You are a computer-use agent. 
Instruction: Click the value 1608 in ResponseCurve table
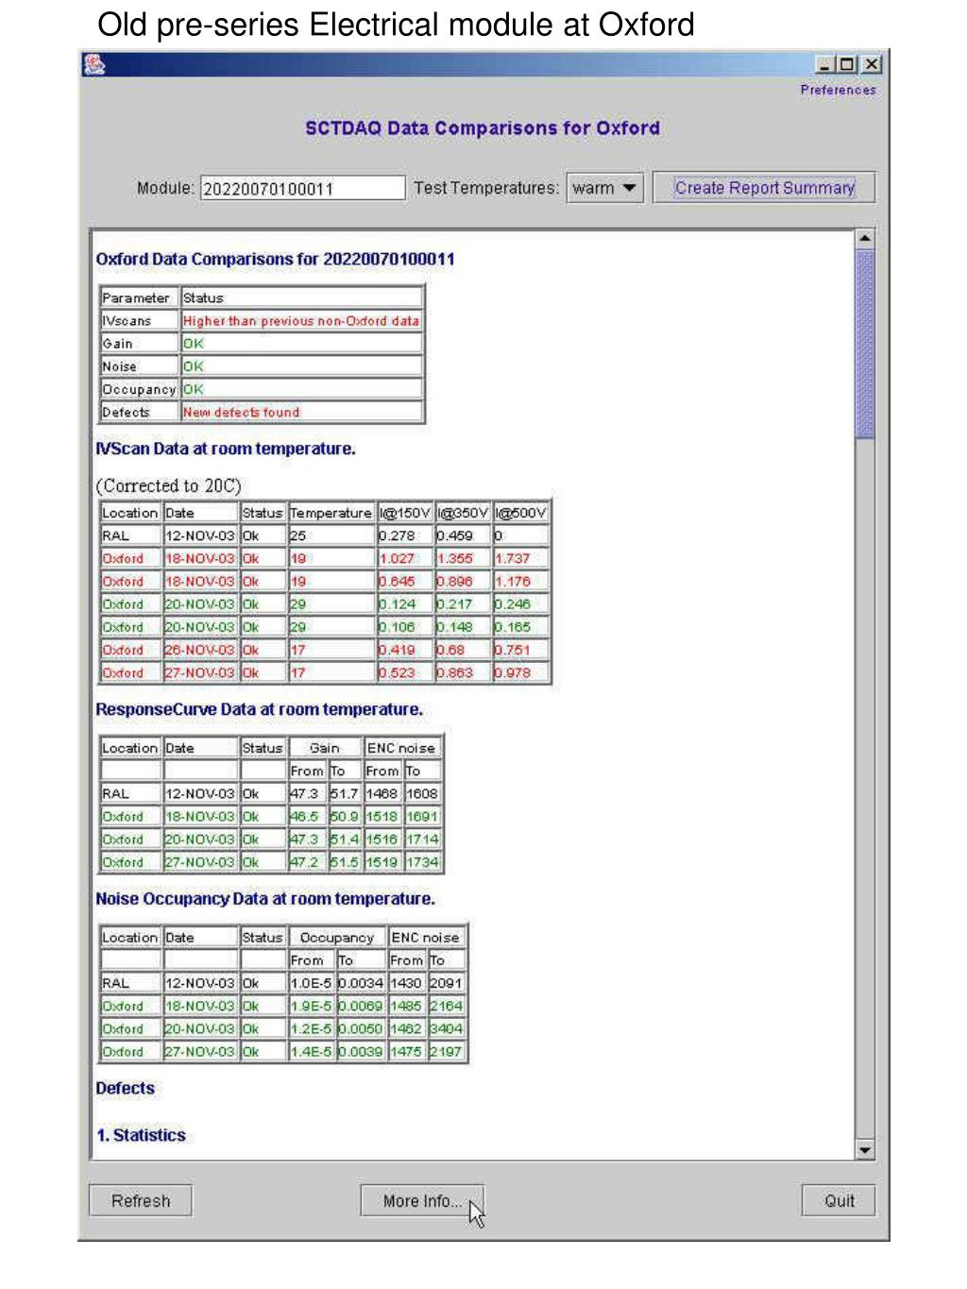point(422,794)
